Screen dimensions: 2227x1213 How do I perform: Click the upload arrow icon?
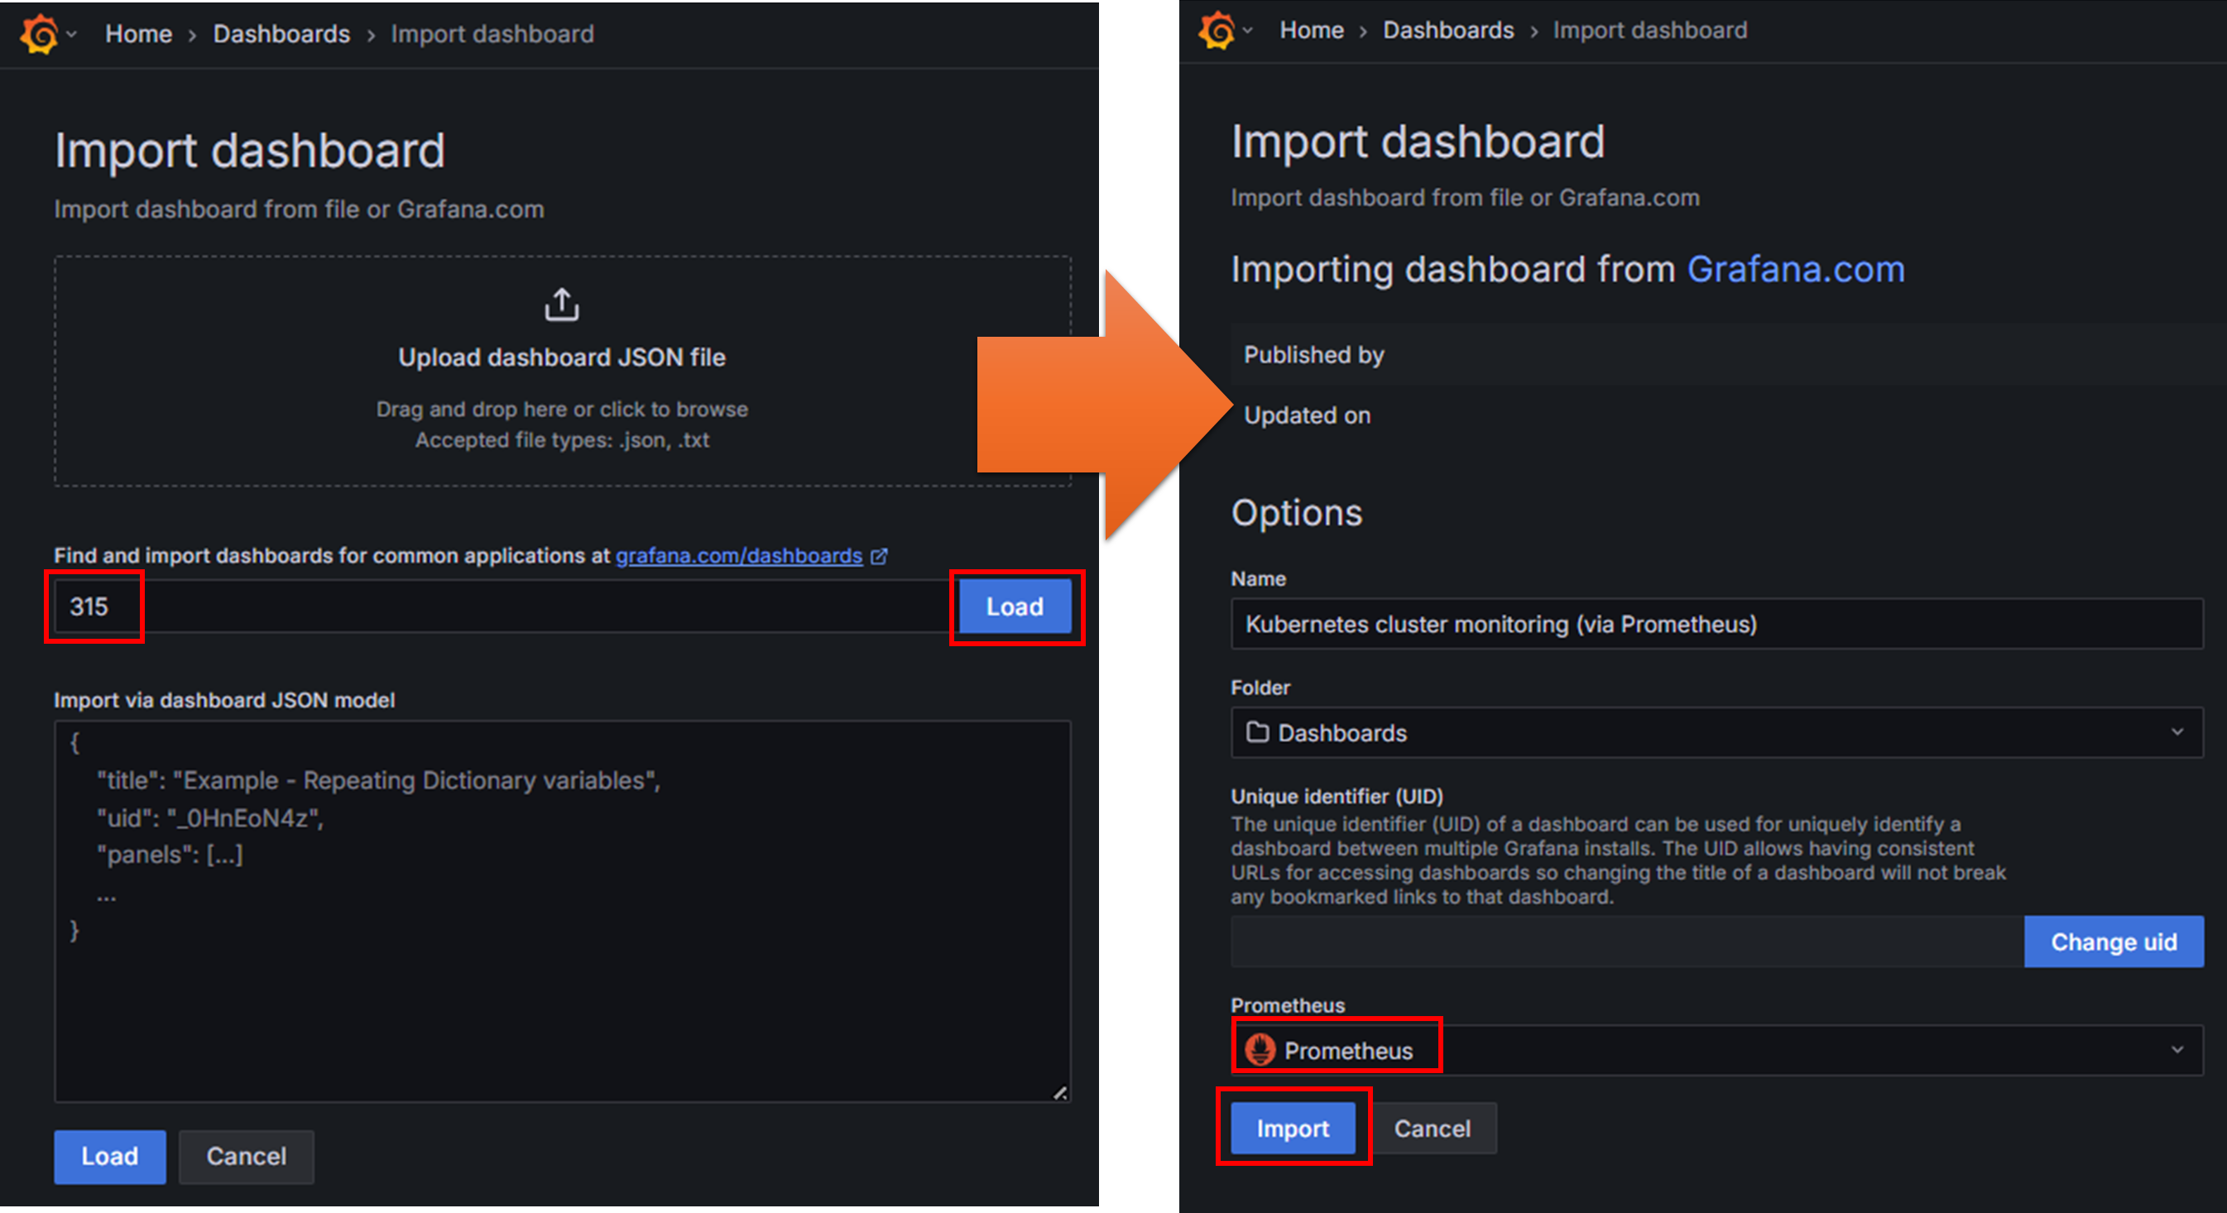(561, 304)
